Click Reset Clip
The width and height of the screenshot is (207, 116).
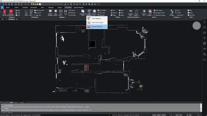(72, 15)
